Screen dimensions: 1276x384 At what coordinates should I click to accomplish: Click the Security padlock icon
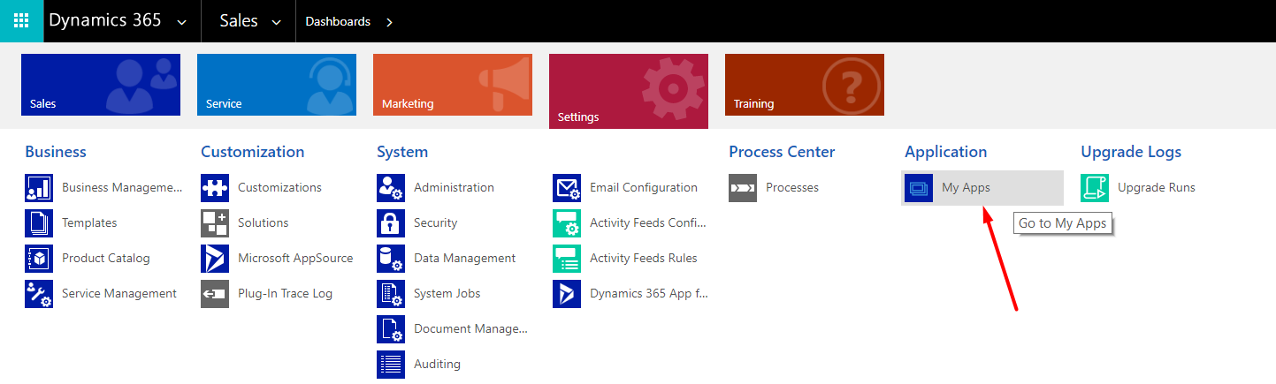[391, 223]
